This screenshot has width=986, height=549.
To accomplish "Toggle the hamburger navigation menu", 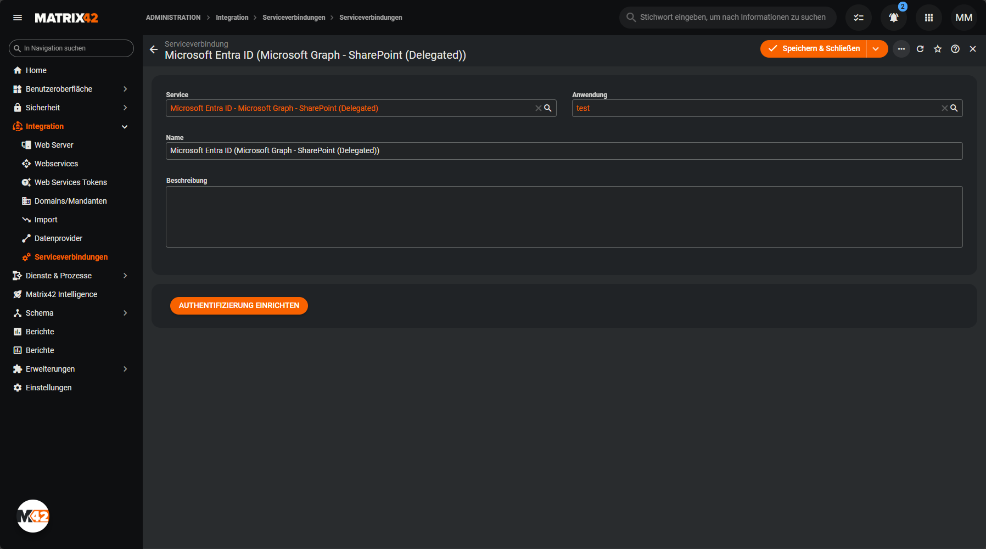I will click(18, 18).
